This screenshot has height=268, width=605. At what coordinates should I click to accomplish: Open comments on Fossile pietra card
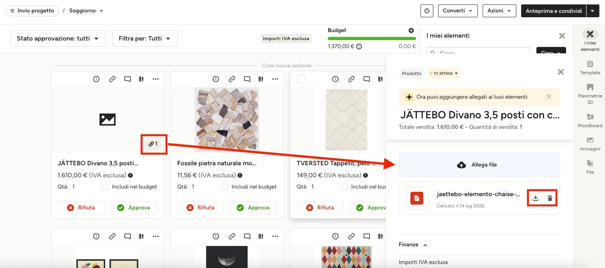click(247, 79)
